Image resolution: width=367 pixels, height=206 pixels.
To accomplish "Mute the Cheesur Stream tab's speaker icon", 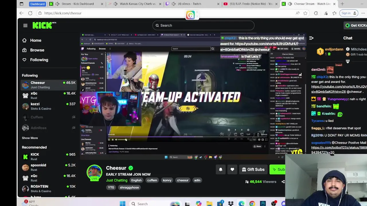I will tap(290, 4).
